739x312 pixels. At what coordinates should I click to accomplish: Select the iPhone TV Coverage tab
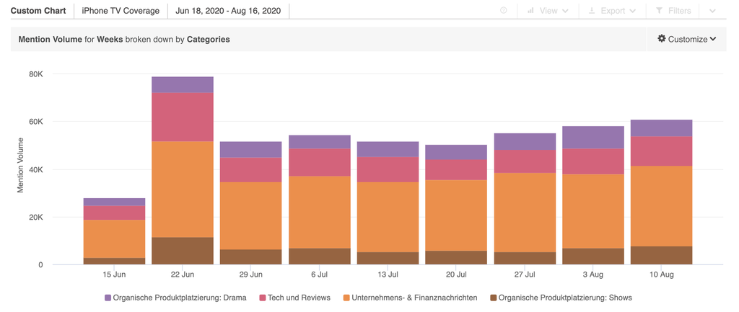121,11
